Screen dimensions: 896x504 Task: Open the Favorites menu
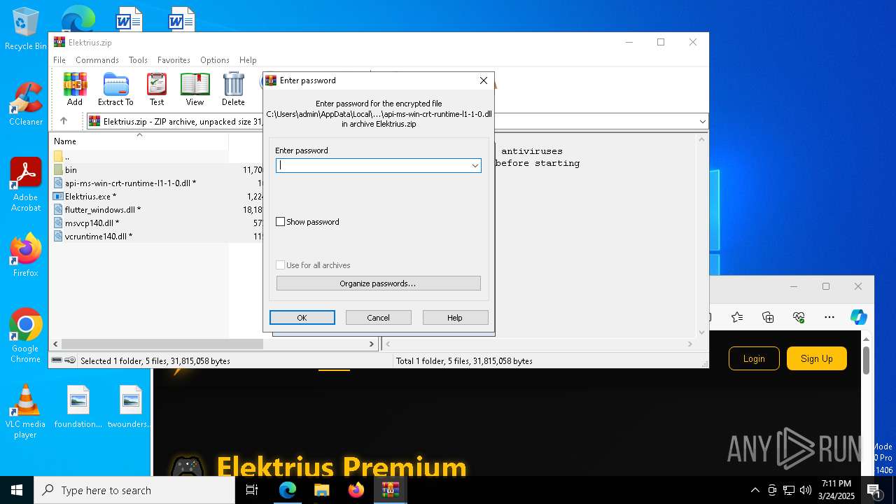point(174,60)
